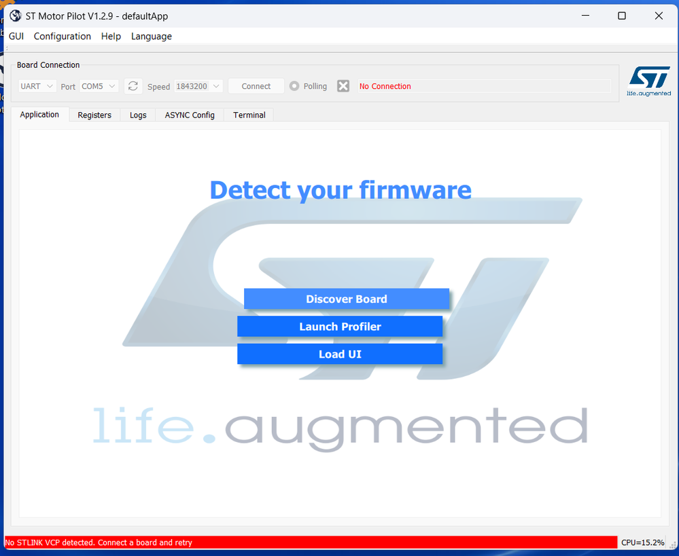The height and width of the screenshot is (556, 679).
Task: Switch to the ASYNC Config tab
Action: 190,115
